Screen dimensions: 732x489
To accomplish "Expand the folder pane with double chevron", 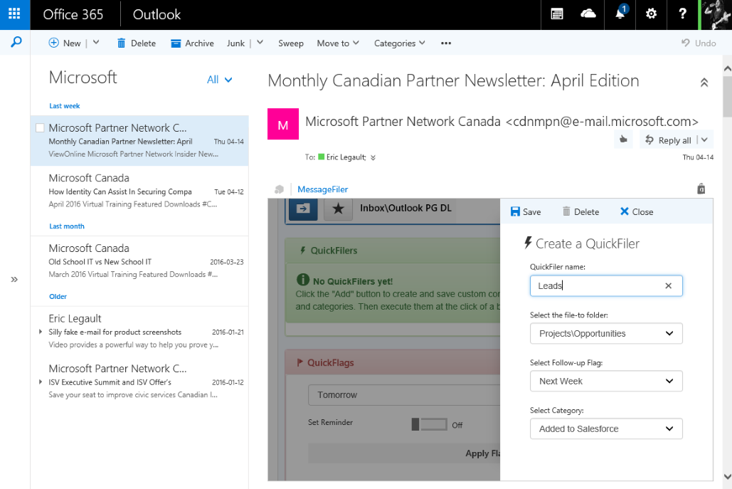I will pos(14,279).
